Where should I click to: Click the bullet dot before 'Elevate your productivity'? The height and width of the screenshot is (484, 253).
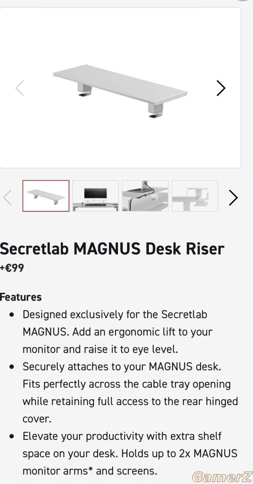pyautogui.click(x=13, y=436)
